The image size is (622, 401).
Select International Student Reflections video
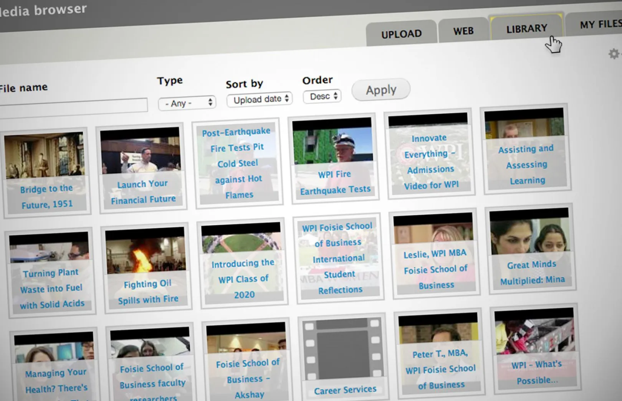pyautogui.click(x=338, y=258)
